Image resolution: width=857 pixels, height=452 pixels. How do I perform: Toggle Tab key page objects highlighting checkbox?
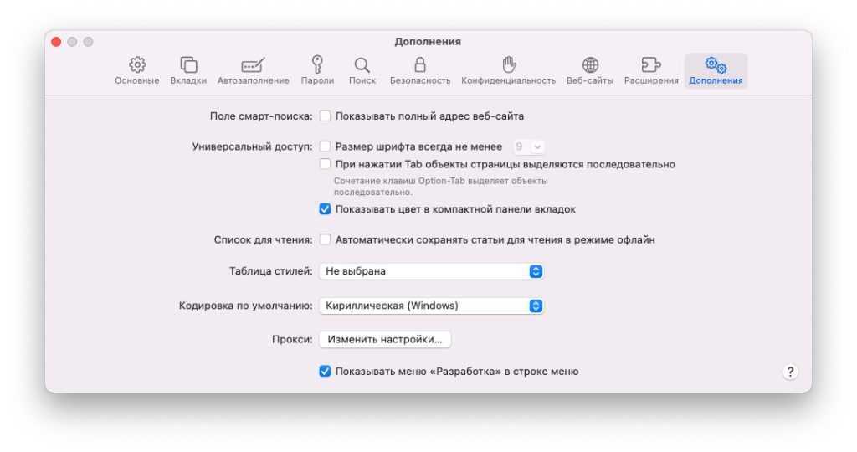[326, 164]
